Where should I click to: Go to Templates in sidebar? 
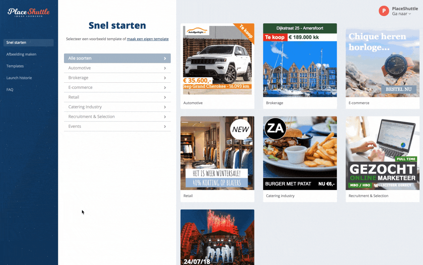(15, 66)
